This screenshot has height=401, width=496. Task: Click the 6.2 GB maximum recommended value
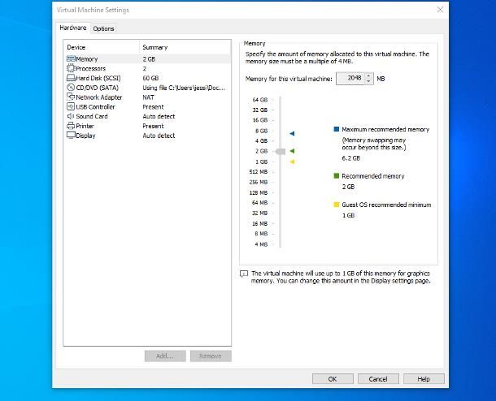[350, 158]
